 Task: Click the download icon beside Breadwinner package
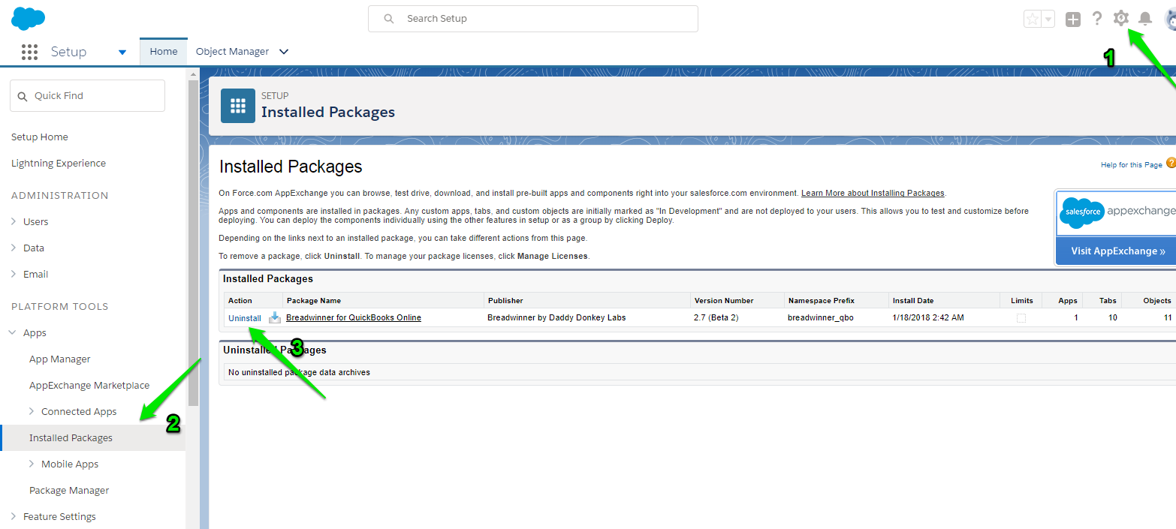point(275,317)
